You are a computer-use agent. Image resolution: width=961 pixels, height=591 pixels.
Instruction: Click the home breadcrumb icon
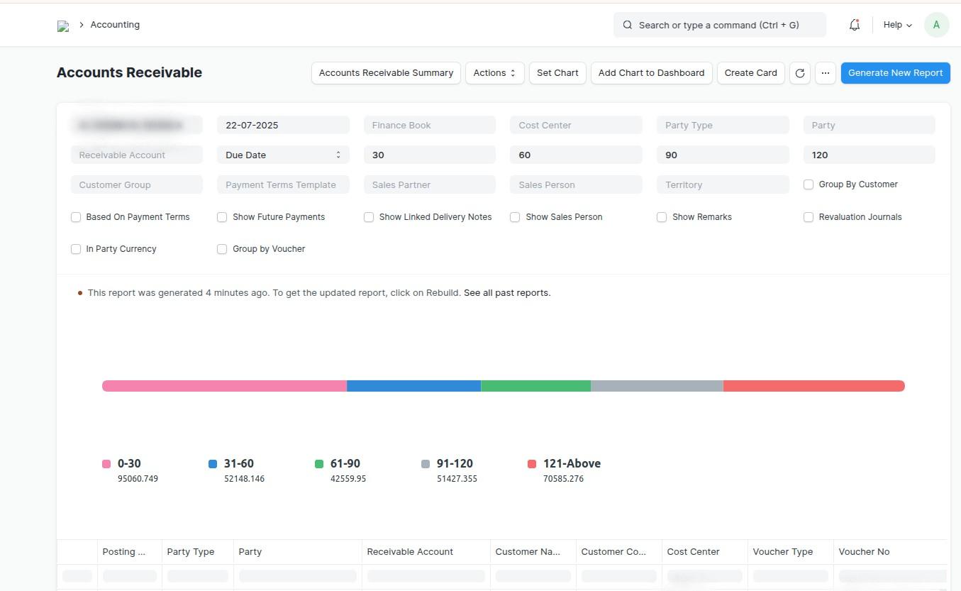[x=62, y=24]
